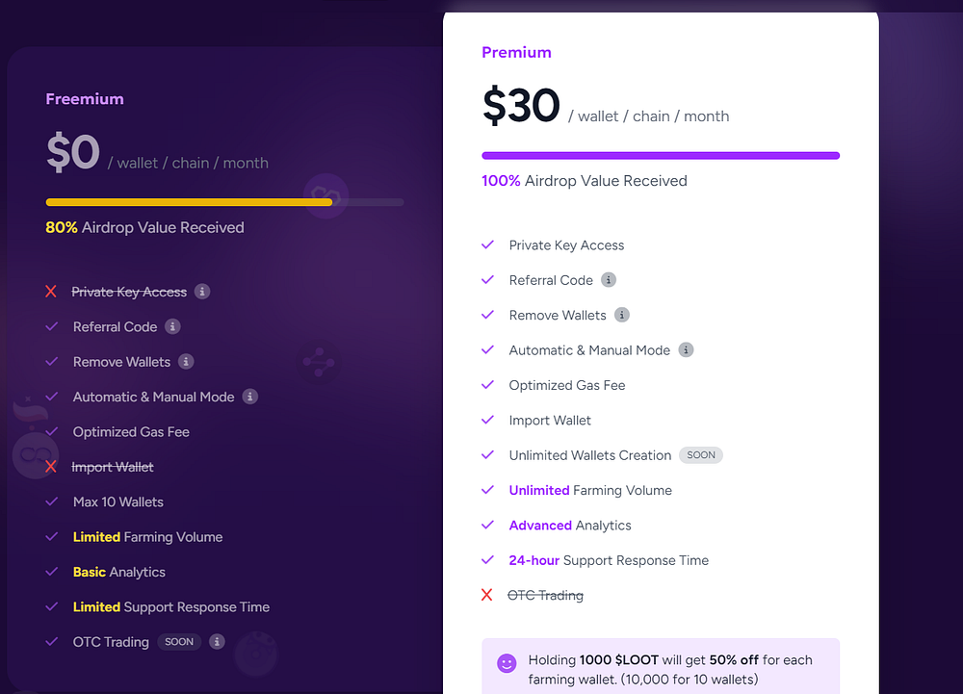Open info icon beside Premium Referral Code
This screenshot has width=963, height=694.
[x=609, y=280]
